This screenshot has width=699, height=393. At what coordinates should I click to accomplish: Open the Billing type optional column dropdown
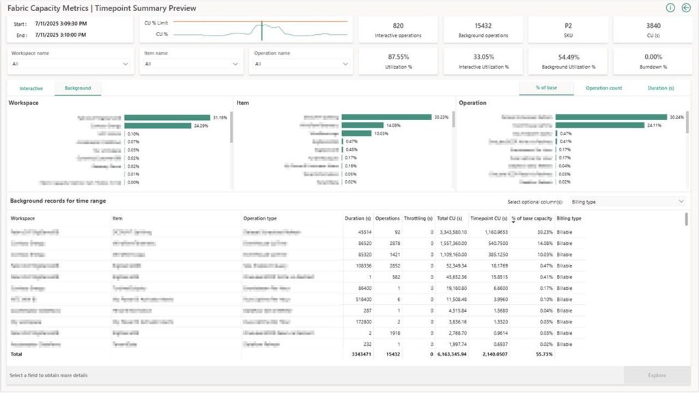(628, 202)
